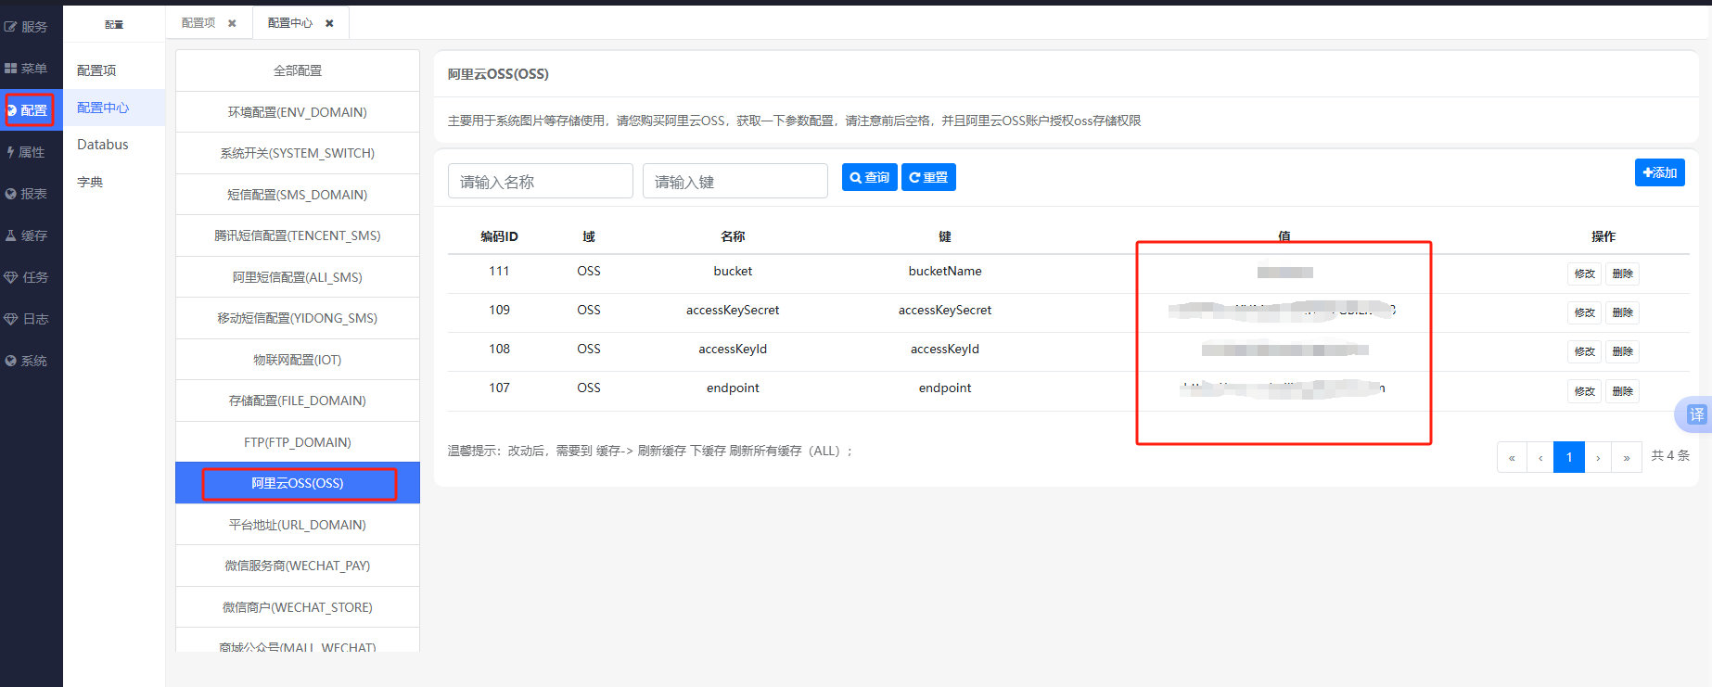Go to last page with » button
Image resolution: width=1712 pixels, height=687 pixels.
(x=1627, y=457)
